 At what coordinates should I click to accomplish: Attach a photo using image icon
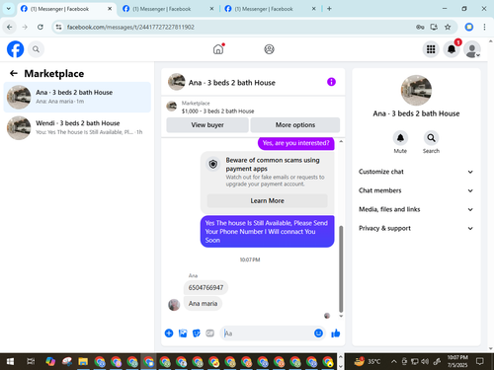(x=183, y=333)
